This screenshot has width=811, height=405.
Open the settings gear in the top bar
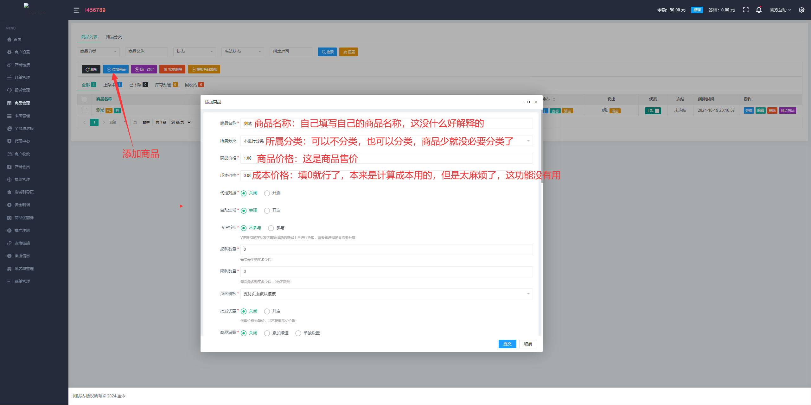[801, 10]
